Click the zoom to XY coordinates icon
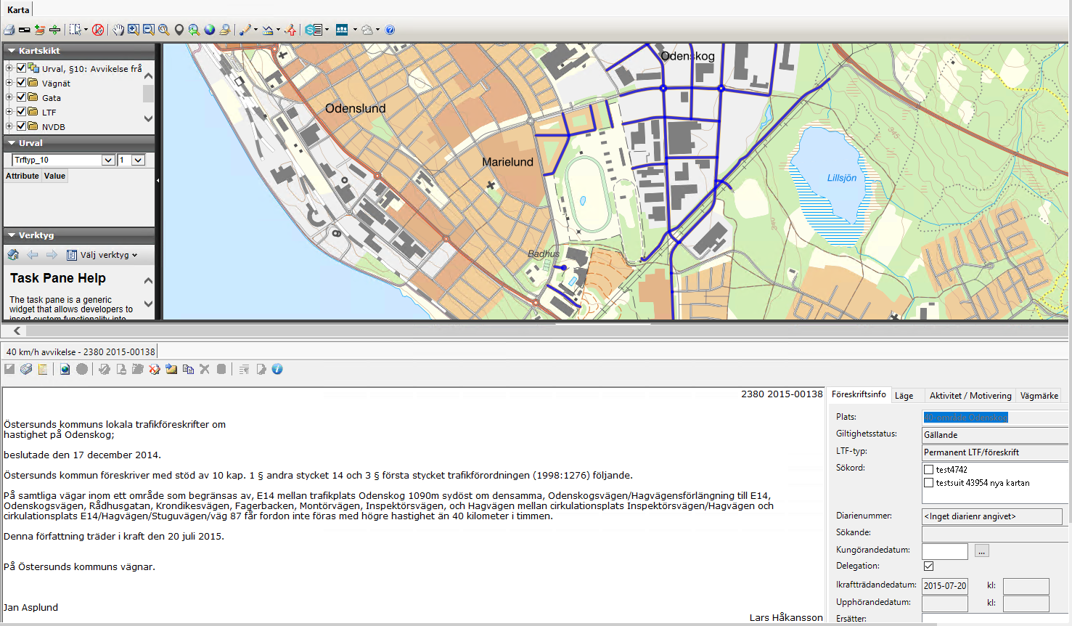The width and height of the screenshot is (1072, 626). click(164, 30)
